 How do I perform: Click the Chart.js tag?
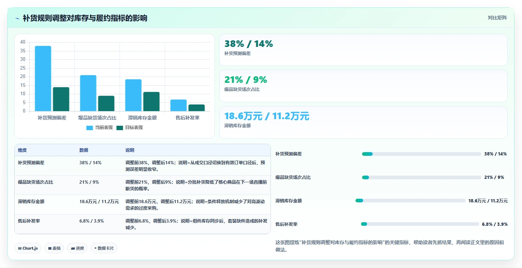28,248
